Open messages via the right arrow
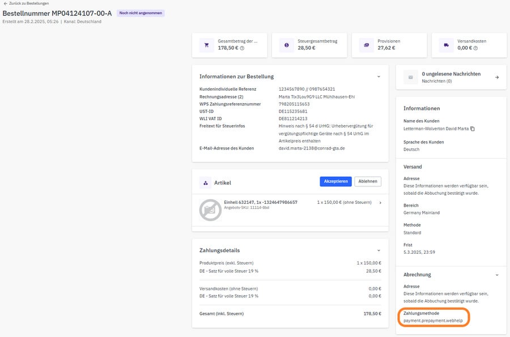Screen dimensions: 510x337 [497, 77]
